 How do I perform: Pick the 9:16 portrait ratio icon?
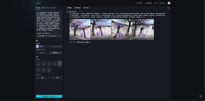point(49,70)
